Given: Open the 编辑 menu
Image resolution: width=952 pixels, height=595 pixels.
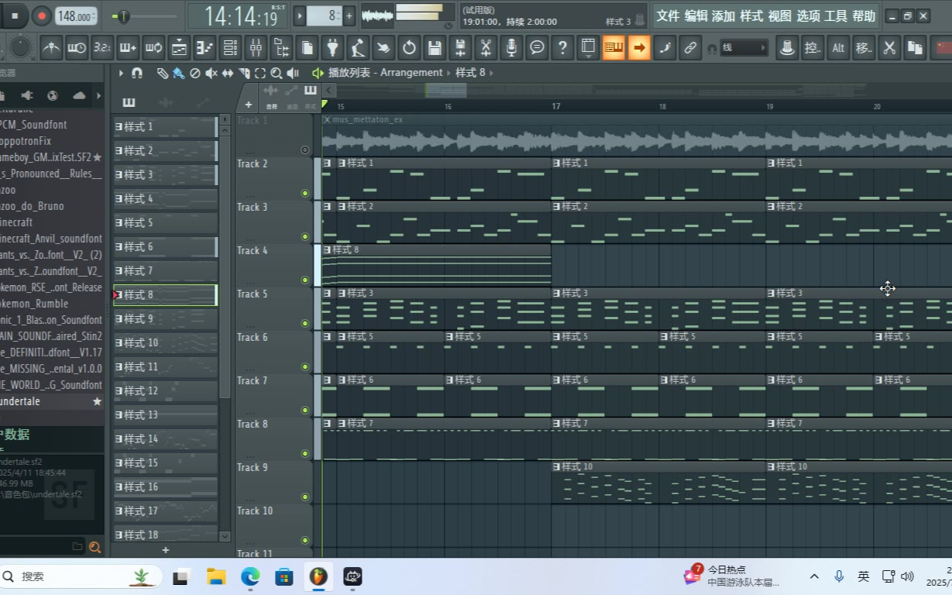Looking at the screenshot, I should click(x=696, y=15).
